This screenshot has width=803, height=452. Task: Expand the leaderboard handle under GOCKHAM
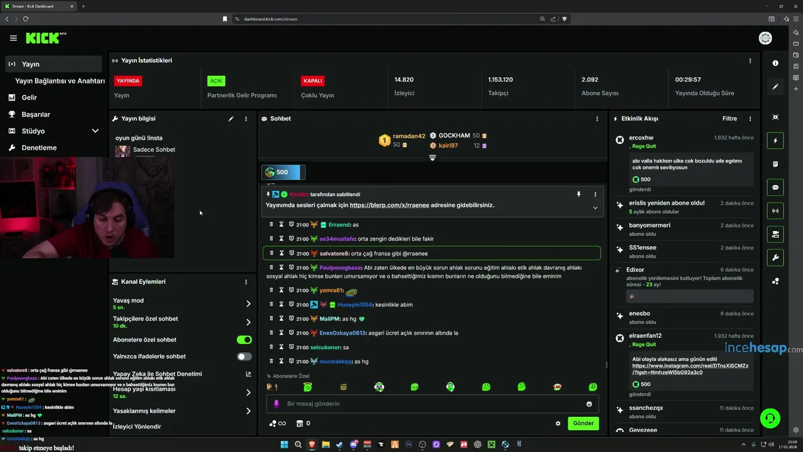pos(432,158)
